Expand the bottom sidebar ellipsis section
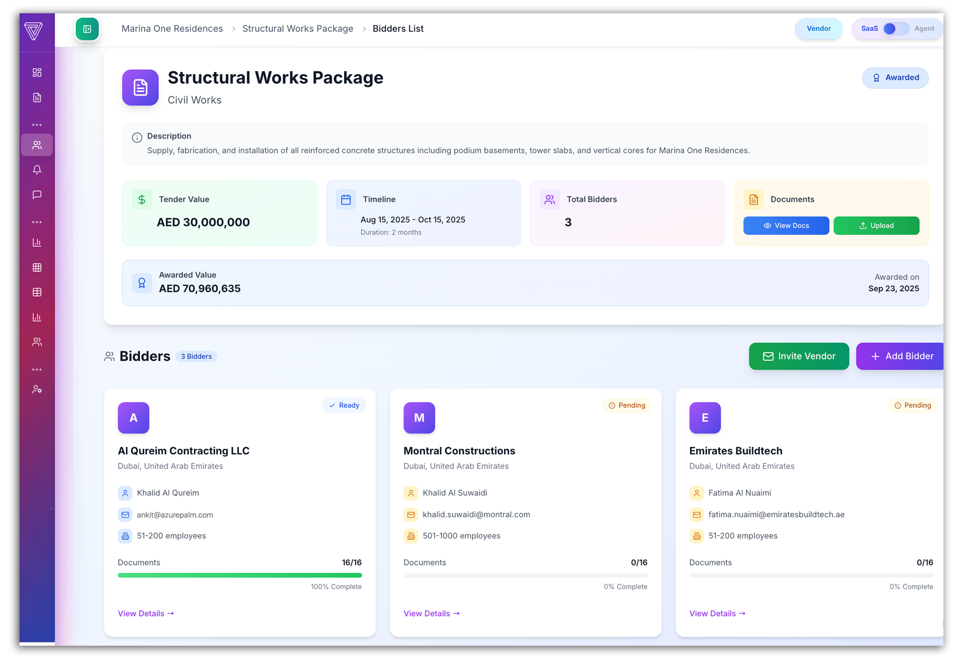The height and width of the screenshot is (659, 963). click(x=37, y=370)
